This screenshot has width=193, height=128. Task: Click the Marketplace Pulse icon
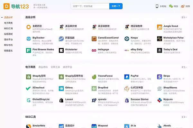coord(160,39)
